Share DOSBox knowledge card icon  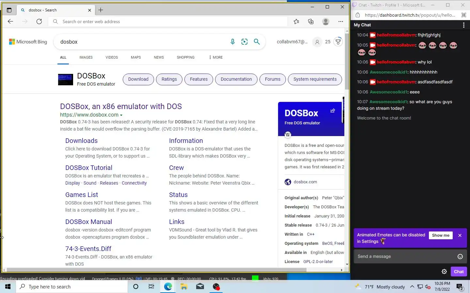(x=333, y=111)
